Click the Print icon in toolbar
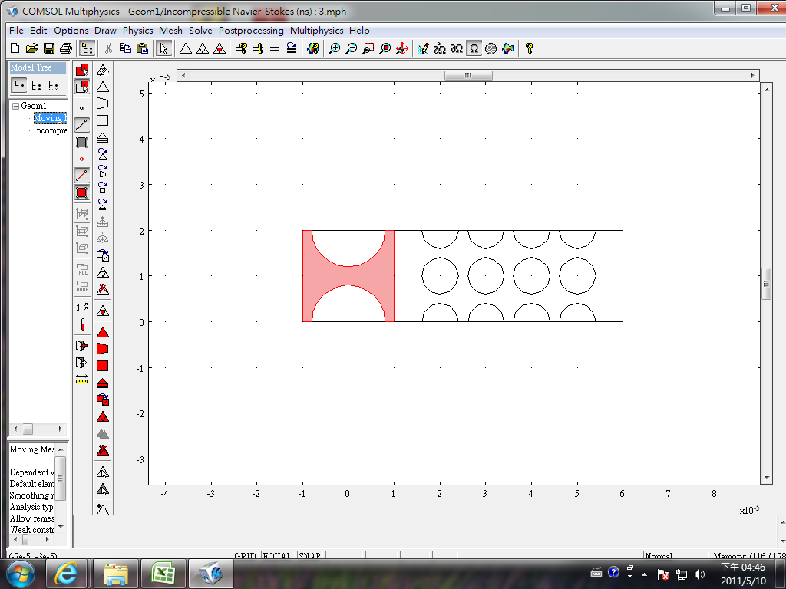The width and height of the screenshot is (786, 589). pyautogui.click(x=65, y=48)
